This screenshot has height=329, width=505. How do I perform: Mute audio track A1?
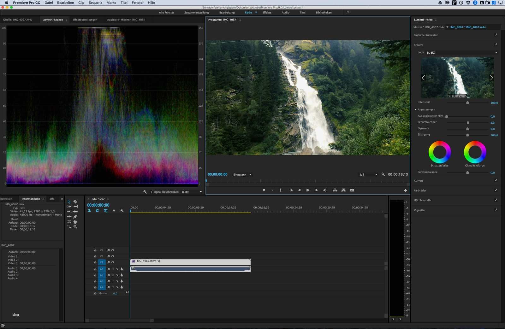click(112, 269)
